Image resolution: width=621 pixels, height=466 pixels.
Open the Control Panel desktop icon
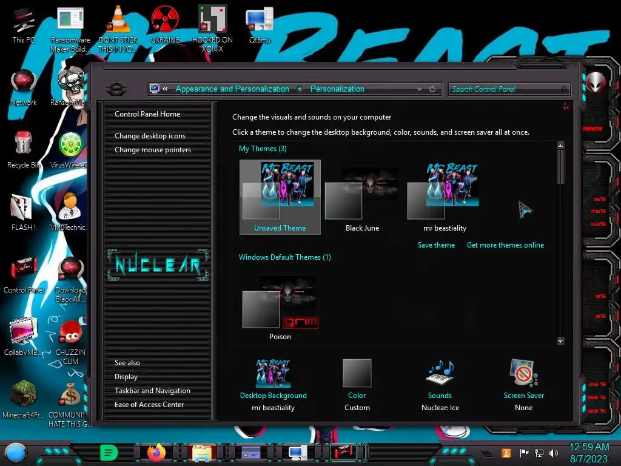pyautogui.click(x=24, y=272)
